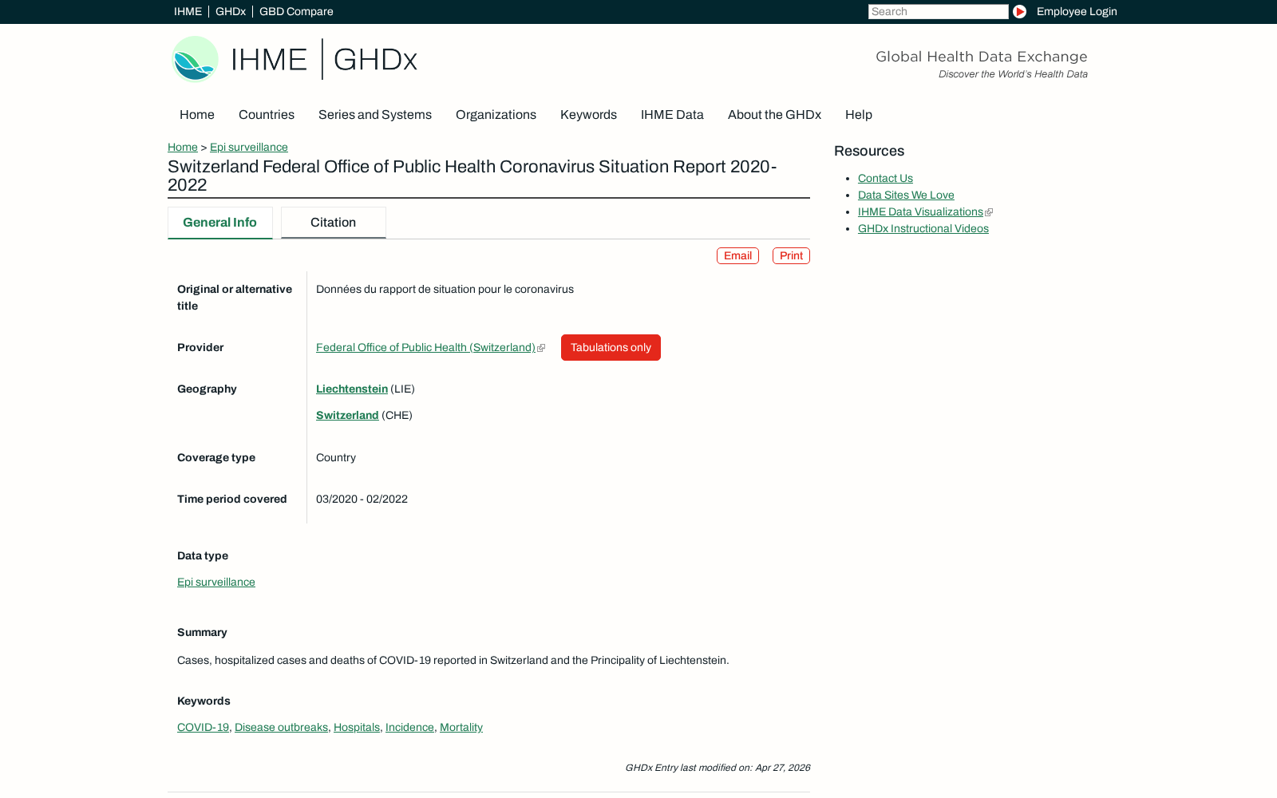Viewport: 1277px width, 798px height.
Task: Open GHDx Instructional Videos link
Action: (x=923, y=228)
